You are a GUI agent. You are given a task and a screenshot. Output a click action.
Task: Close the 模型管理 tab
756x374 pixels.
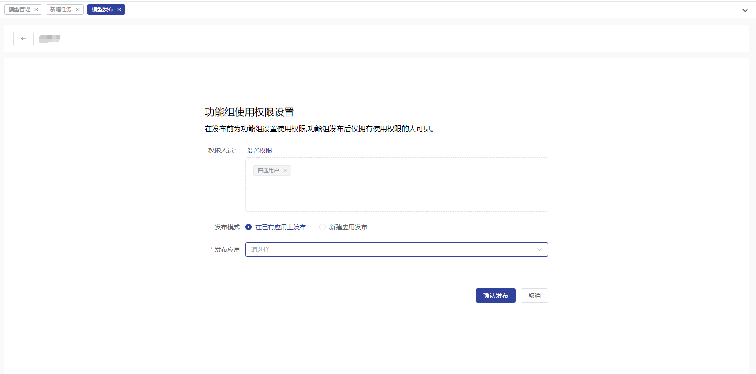click(x=36, y=9)
